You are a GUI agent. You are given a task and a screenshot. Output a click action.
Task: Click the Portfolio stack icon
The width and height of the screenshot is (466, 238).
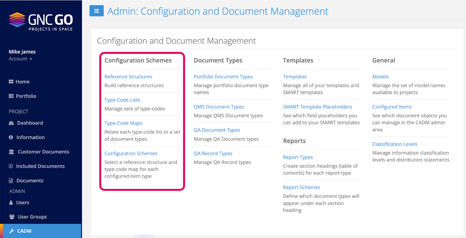(11, 96)
